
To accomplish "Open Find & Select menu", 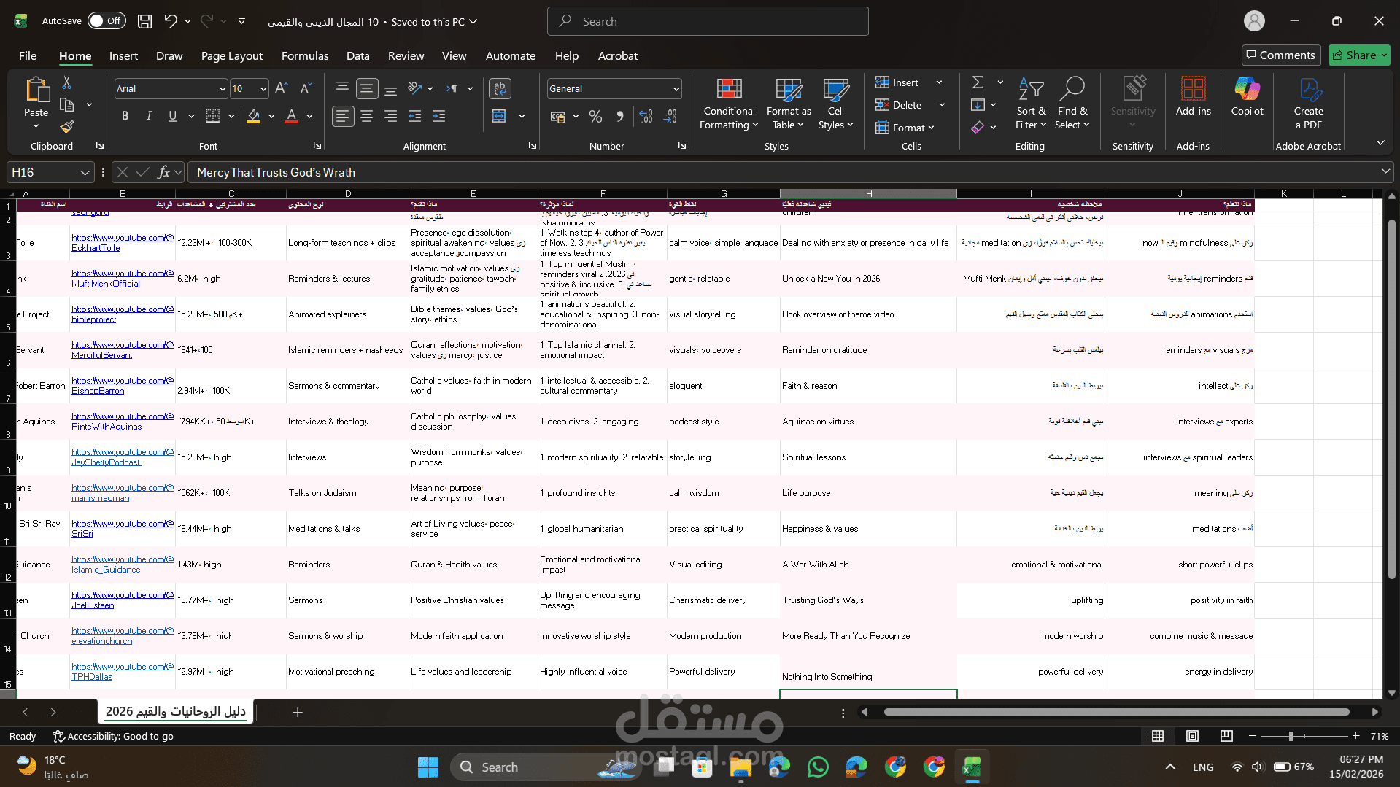I will [1072, 104].
